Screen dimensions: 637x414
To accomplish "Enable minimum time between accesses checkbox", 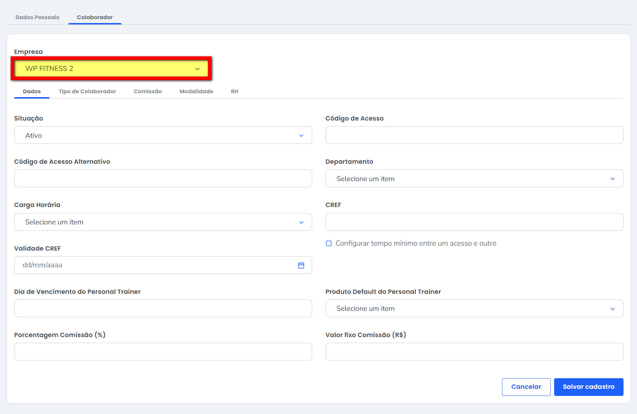I will [x=329, y=244].
